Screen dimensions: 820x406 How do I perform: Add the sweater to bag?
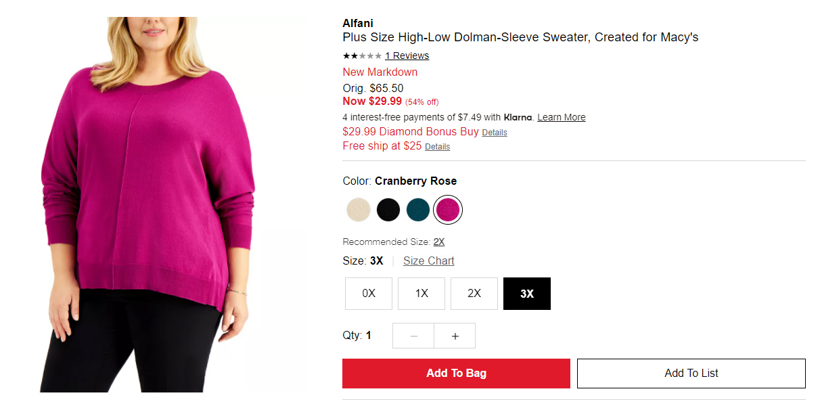(456, 374)
